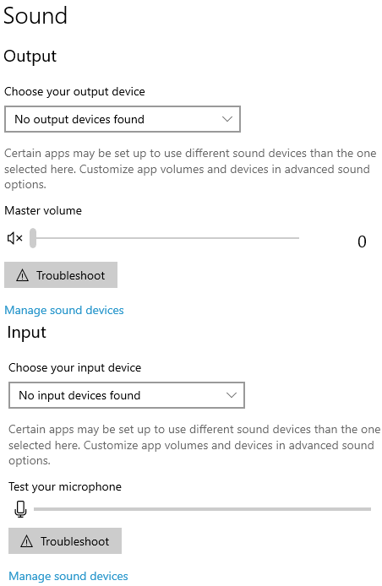382x586 pixels.
Task: Click the middle of the Master volume track
Action: 167,238
